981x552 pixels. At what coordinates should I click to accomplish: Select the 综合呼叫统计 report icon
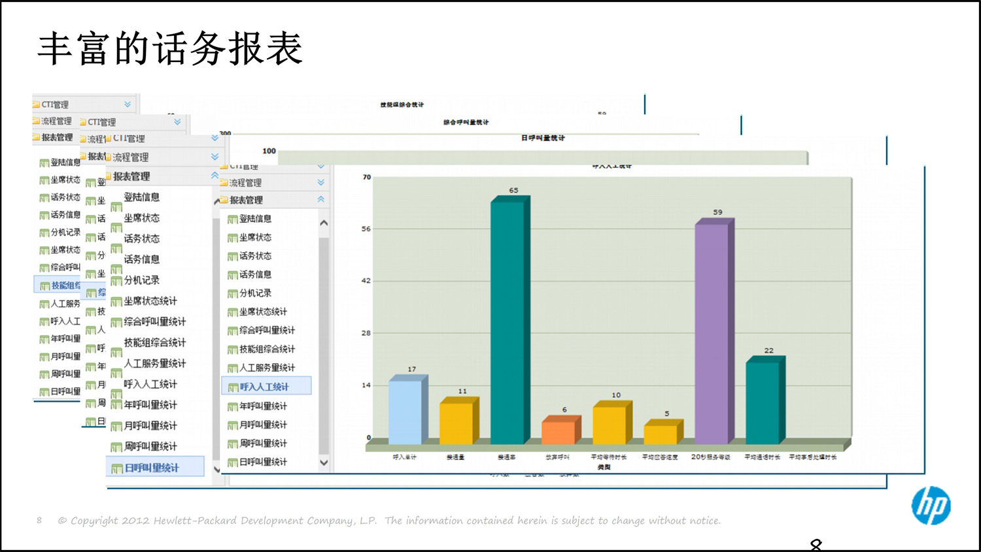coord(233,331)
